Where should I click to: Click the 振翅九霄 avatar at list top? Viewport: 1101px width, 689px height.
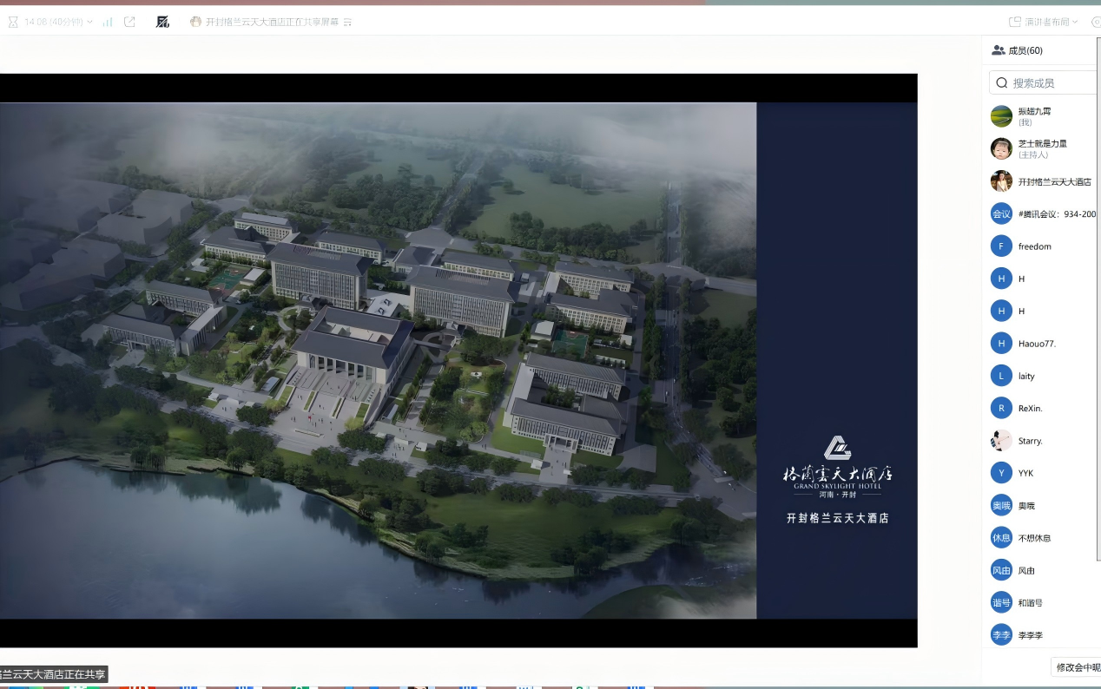1001,116
